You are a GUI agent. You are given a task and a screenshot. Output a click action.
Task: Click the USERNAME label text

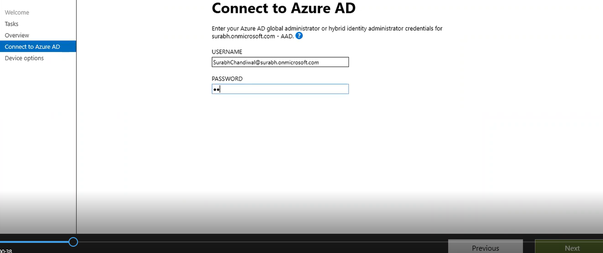click(x=227, y=52)
